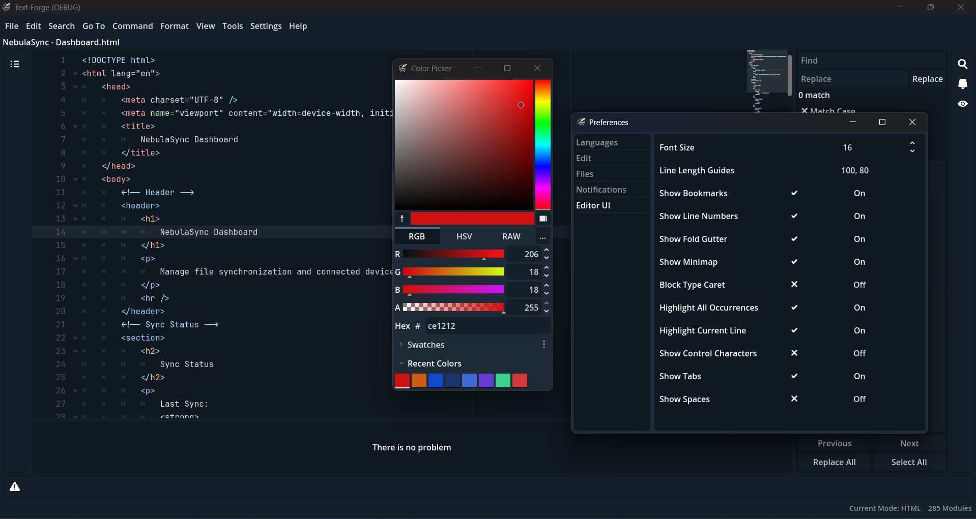The width and height of the screenshot is (976, 519).
Task: Click the Previous match button
Action: click(x=835, y=443)
